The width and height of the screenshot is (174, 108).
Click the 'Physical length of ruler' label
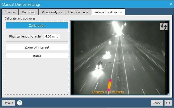point(25,36)
